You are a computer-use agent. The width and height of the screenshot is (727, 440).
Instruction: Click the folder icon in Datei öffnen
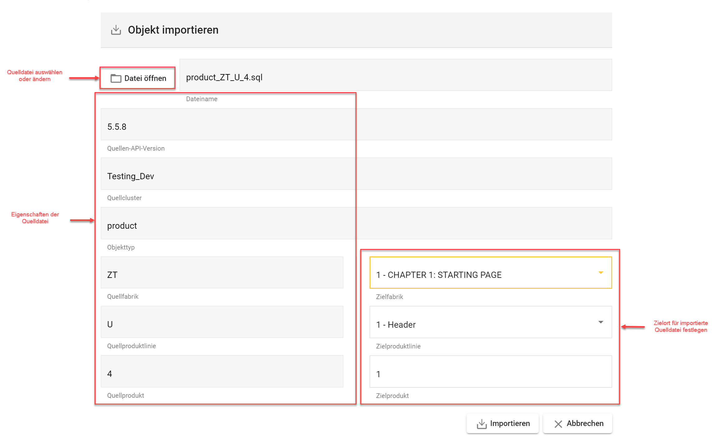(x=116, y=78)
